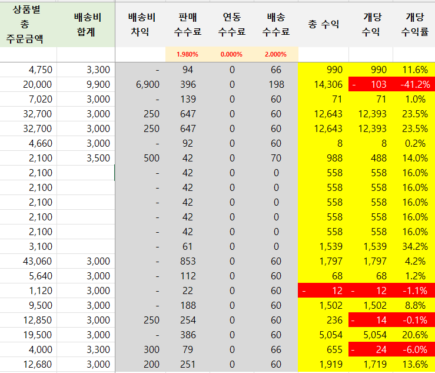
Task: Select shipping total cell 3,500
Action: 86,158
